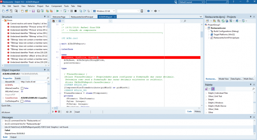Expand brcc32 command line message
Viewport: 257px width, 140px height.
coord(3,121)
